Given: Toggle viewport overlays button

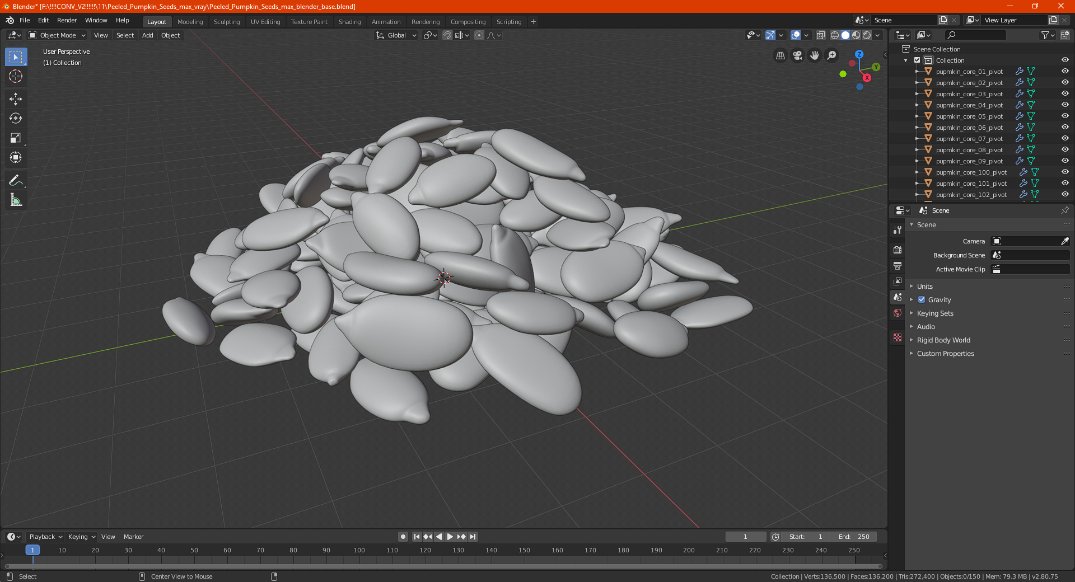Looking at the screenshot, I should tap(796, 35).
